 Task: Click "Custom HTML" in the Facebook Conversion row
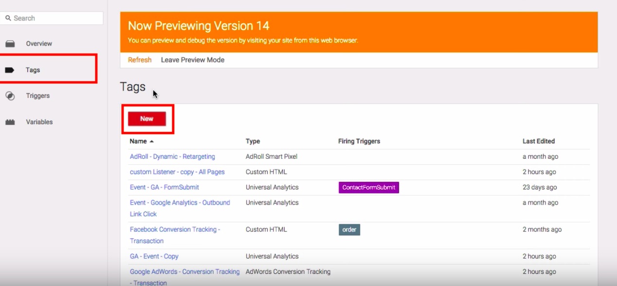[266, 229]
